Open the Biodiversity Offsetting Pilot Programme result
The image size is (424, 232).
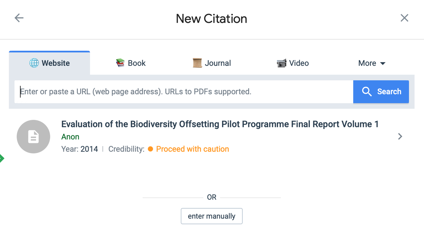click(220, 124)
